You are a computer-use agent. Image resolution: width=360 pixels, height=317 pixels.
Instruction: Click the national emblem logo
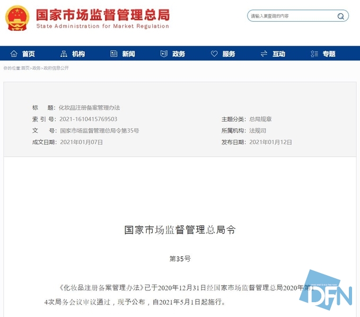click(x=17, y=18)
